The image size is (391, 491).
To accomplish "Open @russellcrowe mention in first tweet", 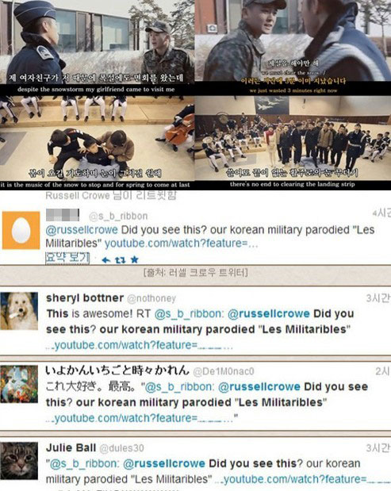I will tap(82, 230).
